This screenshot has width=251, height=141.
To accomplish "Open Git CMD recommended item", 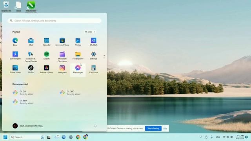I will point(70,92).
